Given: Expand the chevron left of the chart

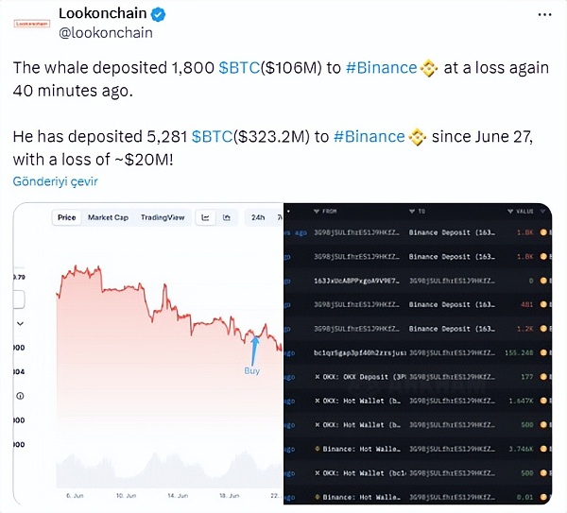Looking at the screenshot, I should [x=21, y=323].
